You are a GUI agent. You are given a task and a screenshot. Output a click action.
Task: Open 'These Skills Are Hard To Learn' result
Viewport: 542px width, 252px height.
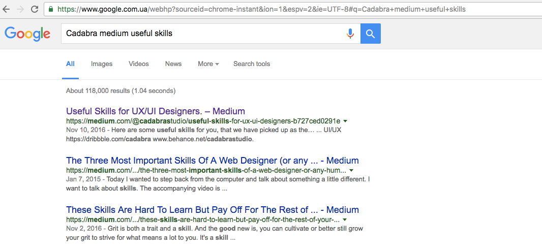[x=212, y=209]
